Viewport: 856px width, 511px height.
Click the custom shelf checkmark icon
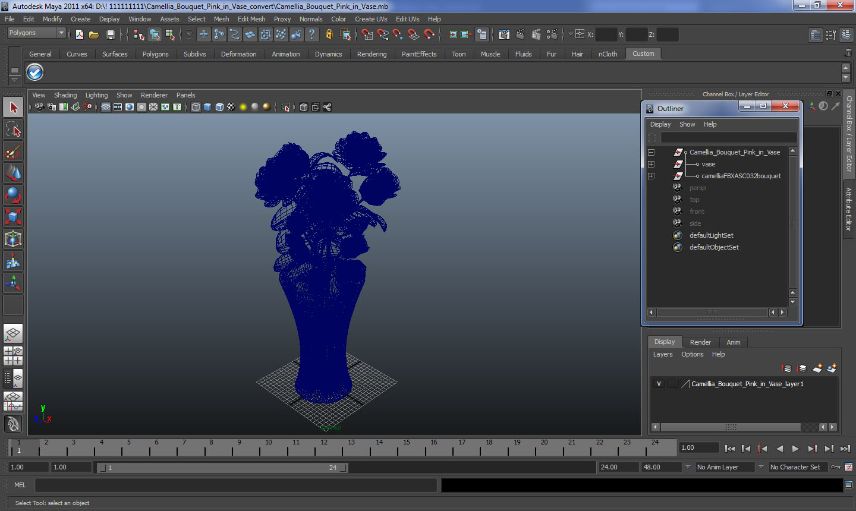click(x=35, y=72)
